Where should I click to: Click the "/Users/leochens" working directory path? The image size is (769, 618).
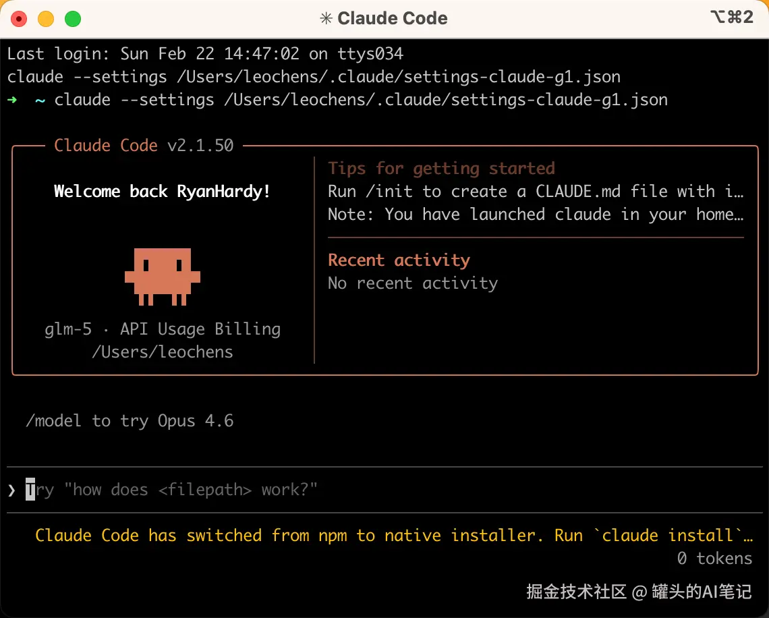point(163,352)
